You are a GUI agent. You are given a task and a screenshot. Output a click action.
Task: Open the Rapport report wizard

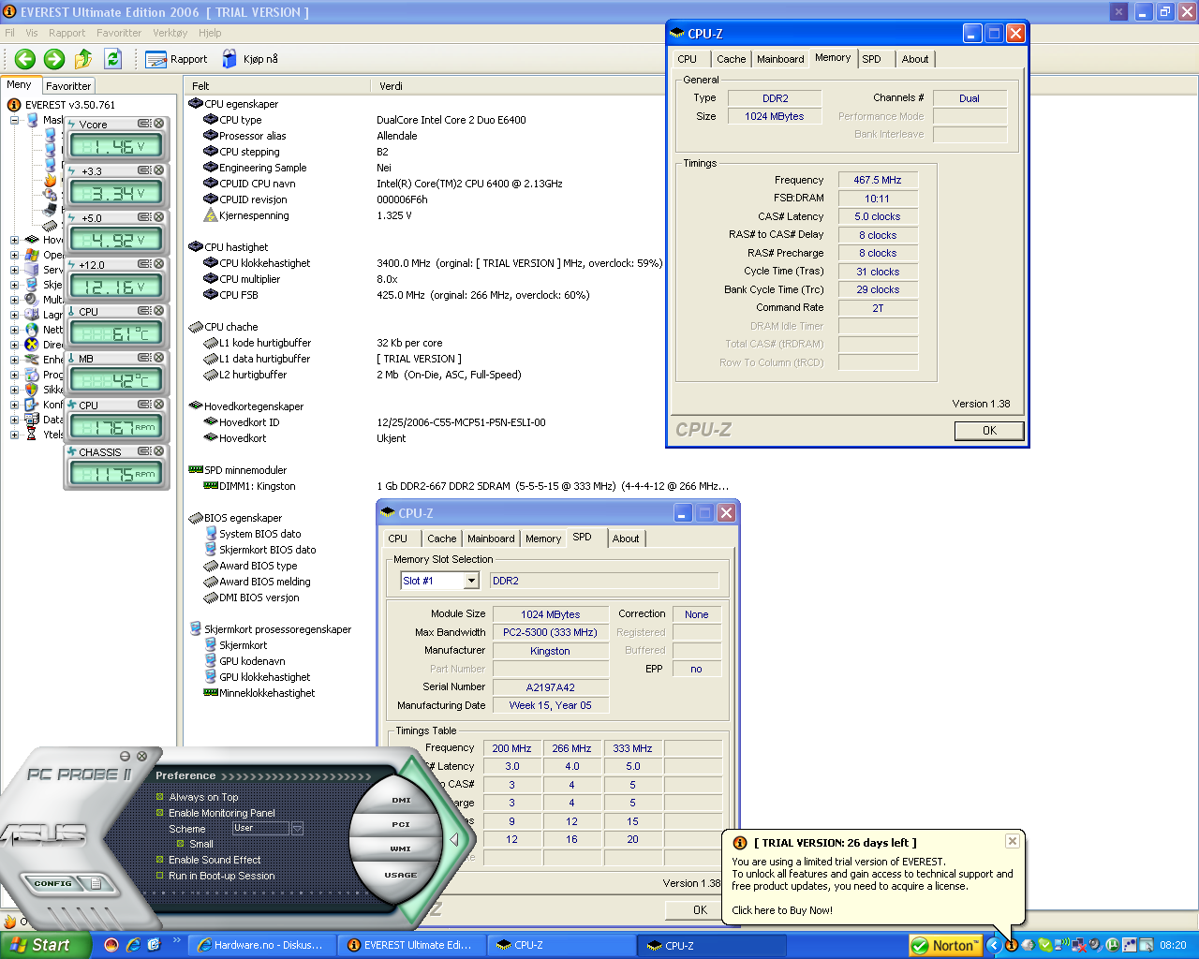[x=177, y=59]
